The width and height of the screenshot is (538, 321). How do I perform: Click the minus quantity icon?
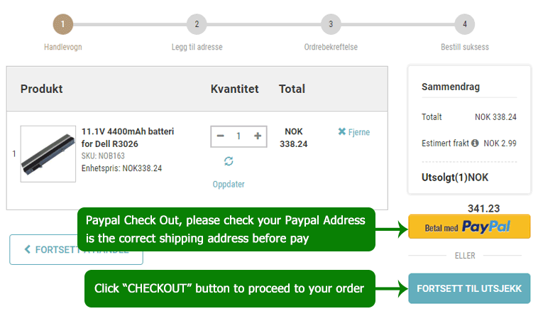(x=221, y=136)
